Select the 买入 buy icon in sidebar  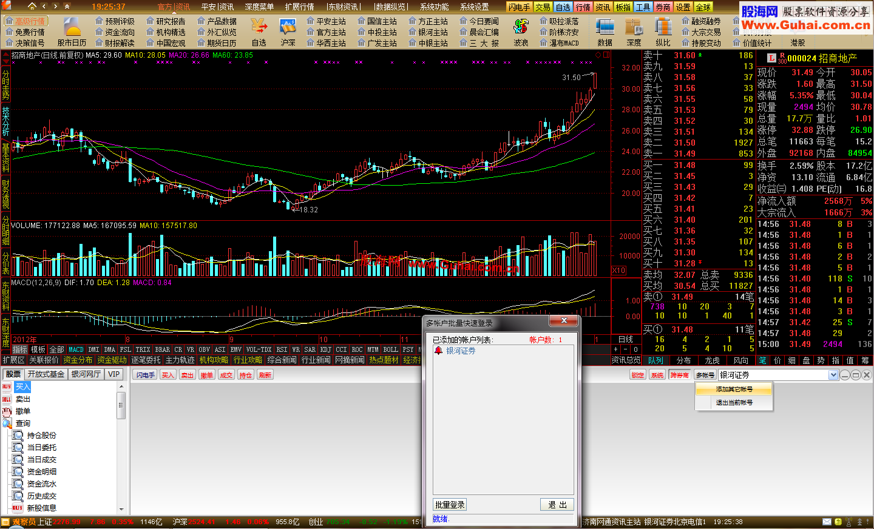tap(7, 386)
